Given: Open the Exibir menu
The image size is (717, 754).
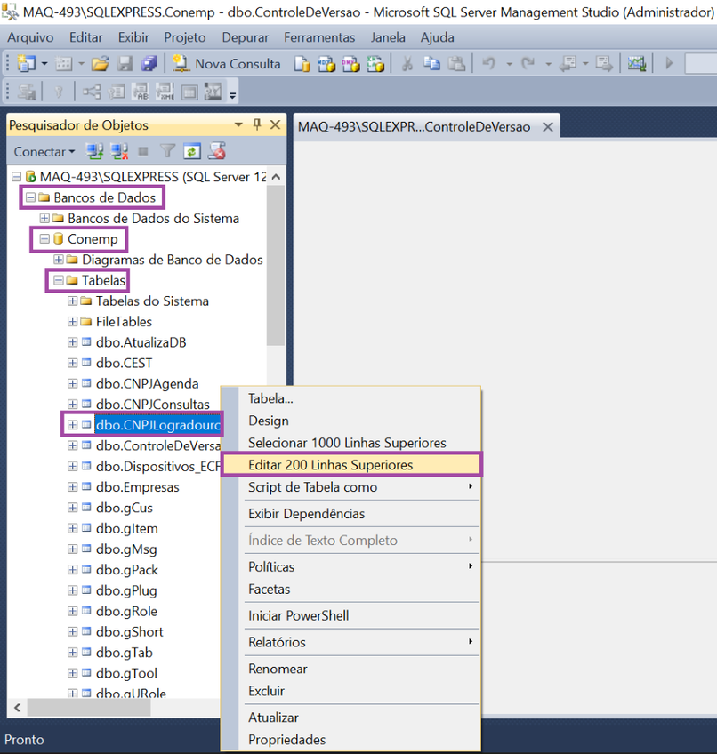Looking at the screenshot, I should tap(133, 37).
